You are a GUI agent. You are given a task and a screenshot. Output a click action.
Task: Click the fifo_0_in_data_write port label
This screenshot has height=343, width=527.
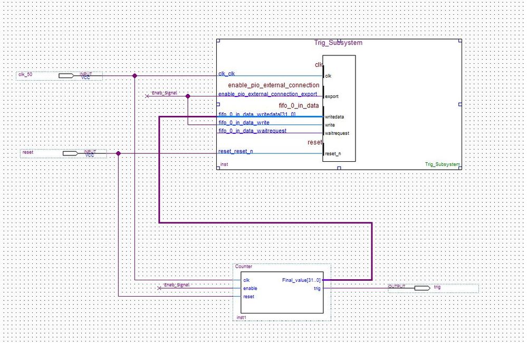pyautogui.click(x=243, y=123)
